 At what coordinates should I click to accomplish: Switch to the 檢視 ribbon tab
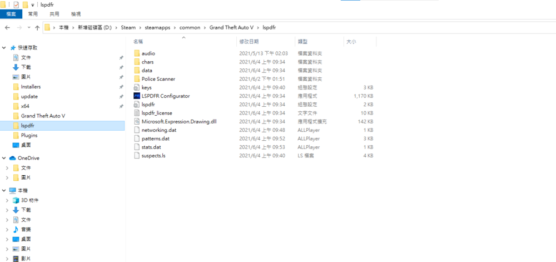(x=76, y=14)
